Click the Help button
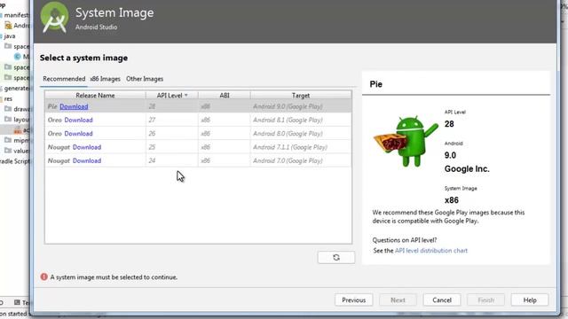 pyautogui.click(x=530, y=300)
